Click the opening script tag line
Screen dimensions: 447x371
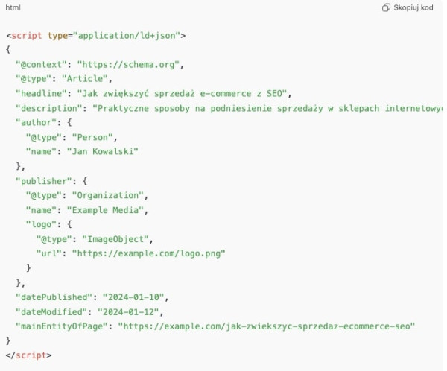tap(95, 35)
